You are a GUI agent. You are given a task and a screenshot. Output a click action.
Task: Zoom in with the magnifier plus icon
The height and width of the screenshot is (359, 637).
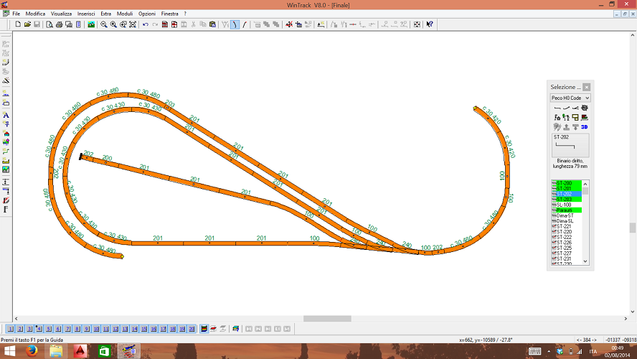(113, 24)
